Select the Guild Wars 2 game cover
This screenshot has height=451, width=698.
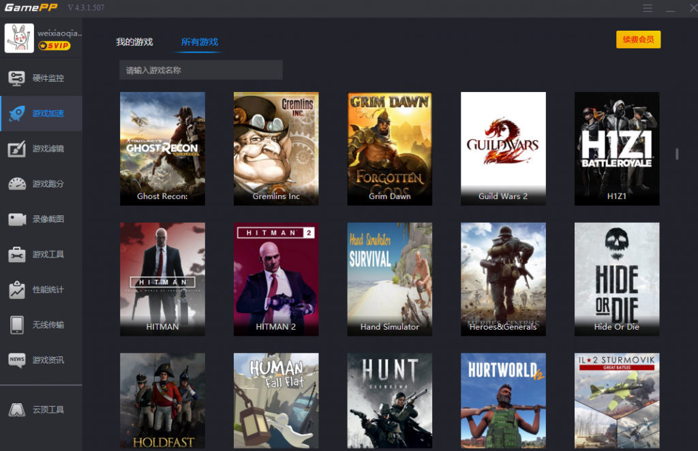[x=503, y=149]
